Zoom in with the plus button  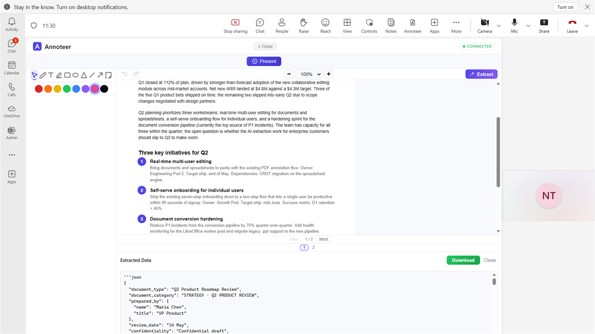coord(329,74)
